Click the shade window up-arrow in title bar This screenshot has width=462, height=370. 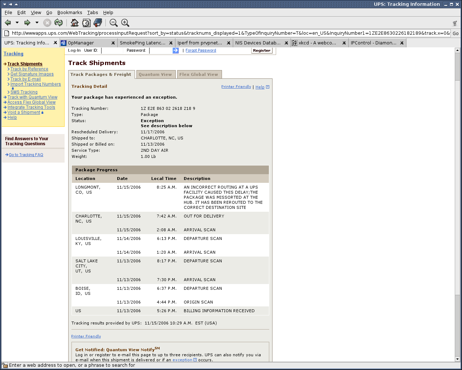(x=16, y=4)
